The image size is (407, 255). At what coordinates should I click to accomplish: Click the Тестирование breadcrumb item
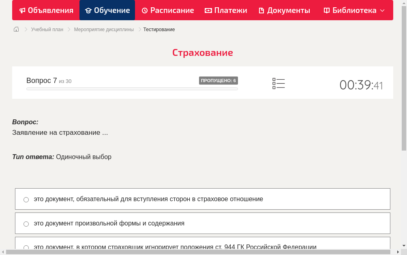[159, 29]
